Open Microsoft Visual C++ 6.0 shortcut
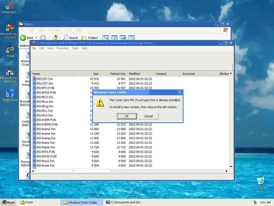The width and height of the screenshot is (274, 206). pyautogui.click(x=10, y=32)
